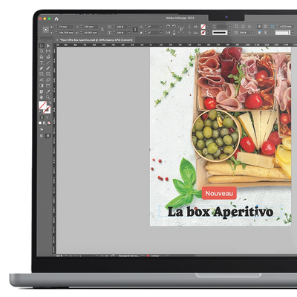Select the Rectangle Frame tool
Viewport: 297px width, 297px height.
(42, 74)
